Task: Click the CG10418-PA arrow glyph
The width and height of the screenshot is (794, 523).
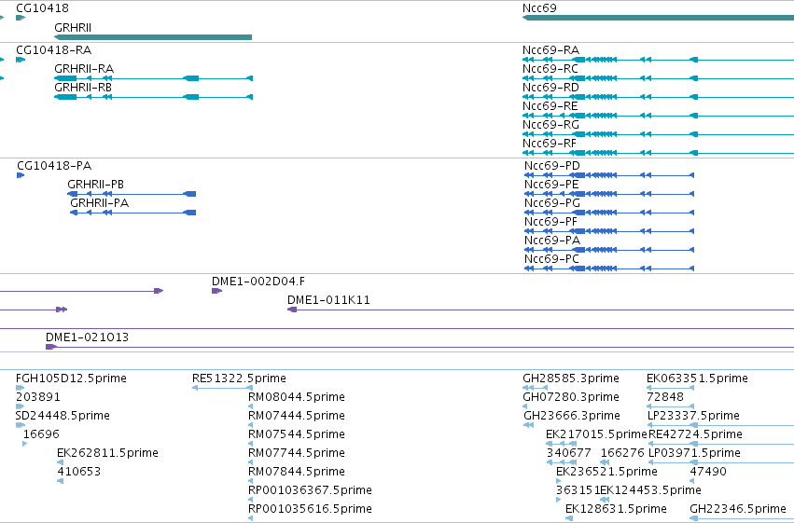Action: 21,175
